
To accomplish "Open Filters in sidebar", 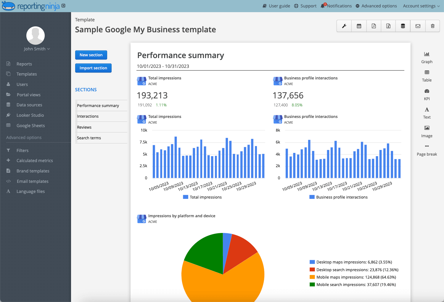I will click(22, 151).
